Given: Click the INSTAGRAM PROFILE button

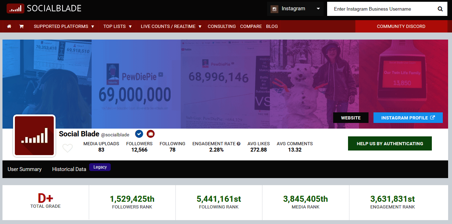Looking at the screenshot, I should (408, 117).
